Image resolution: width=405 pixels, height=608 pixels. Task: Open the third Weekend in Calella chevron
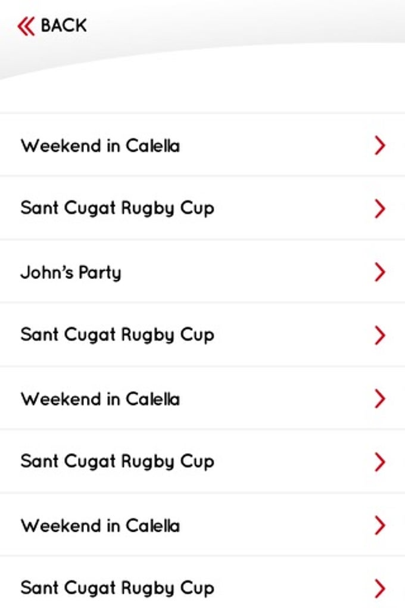[379, 525]
